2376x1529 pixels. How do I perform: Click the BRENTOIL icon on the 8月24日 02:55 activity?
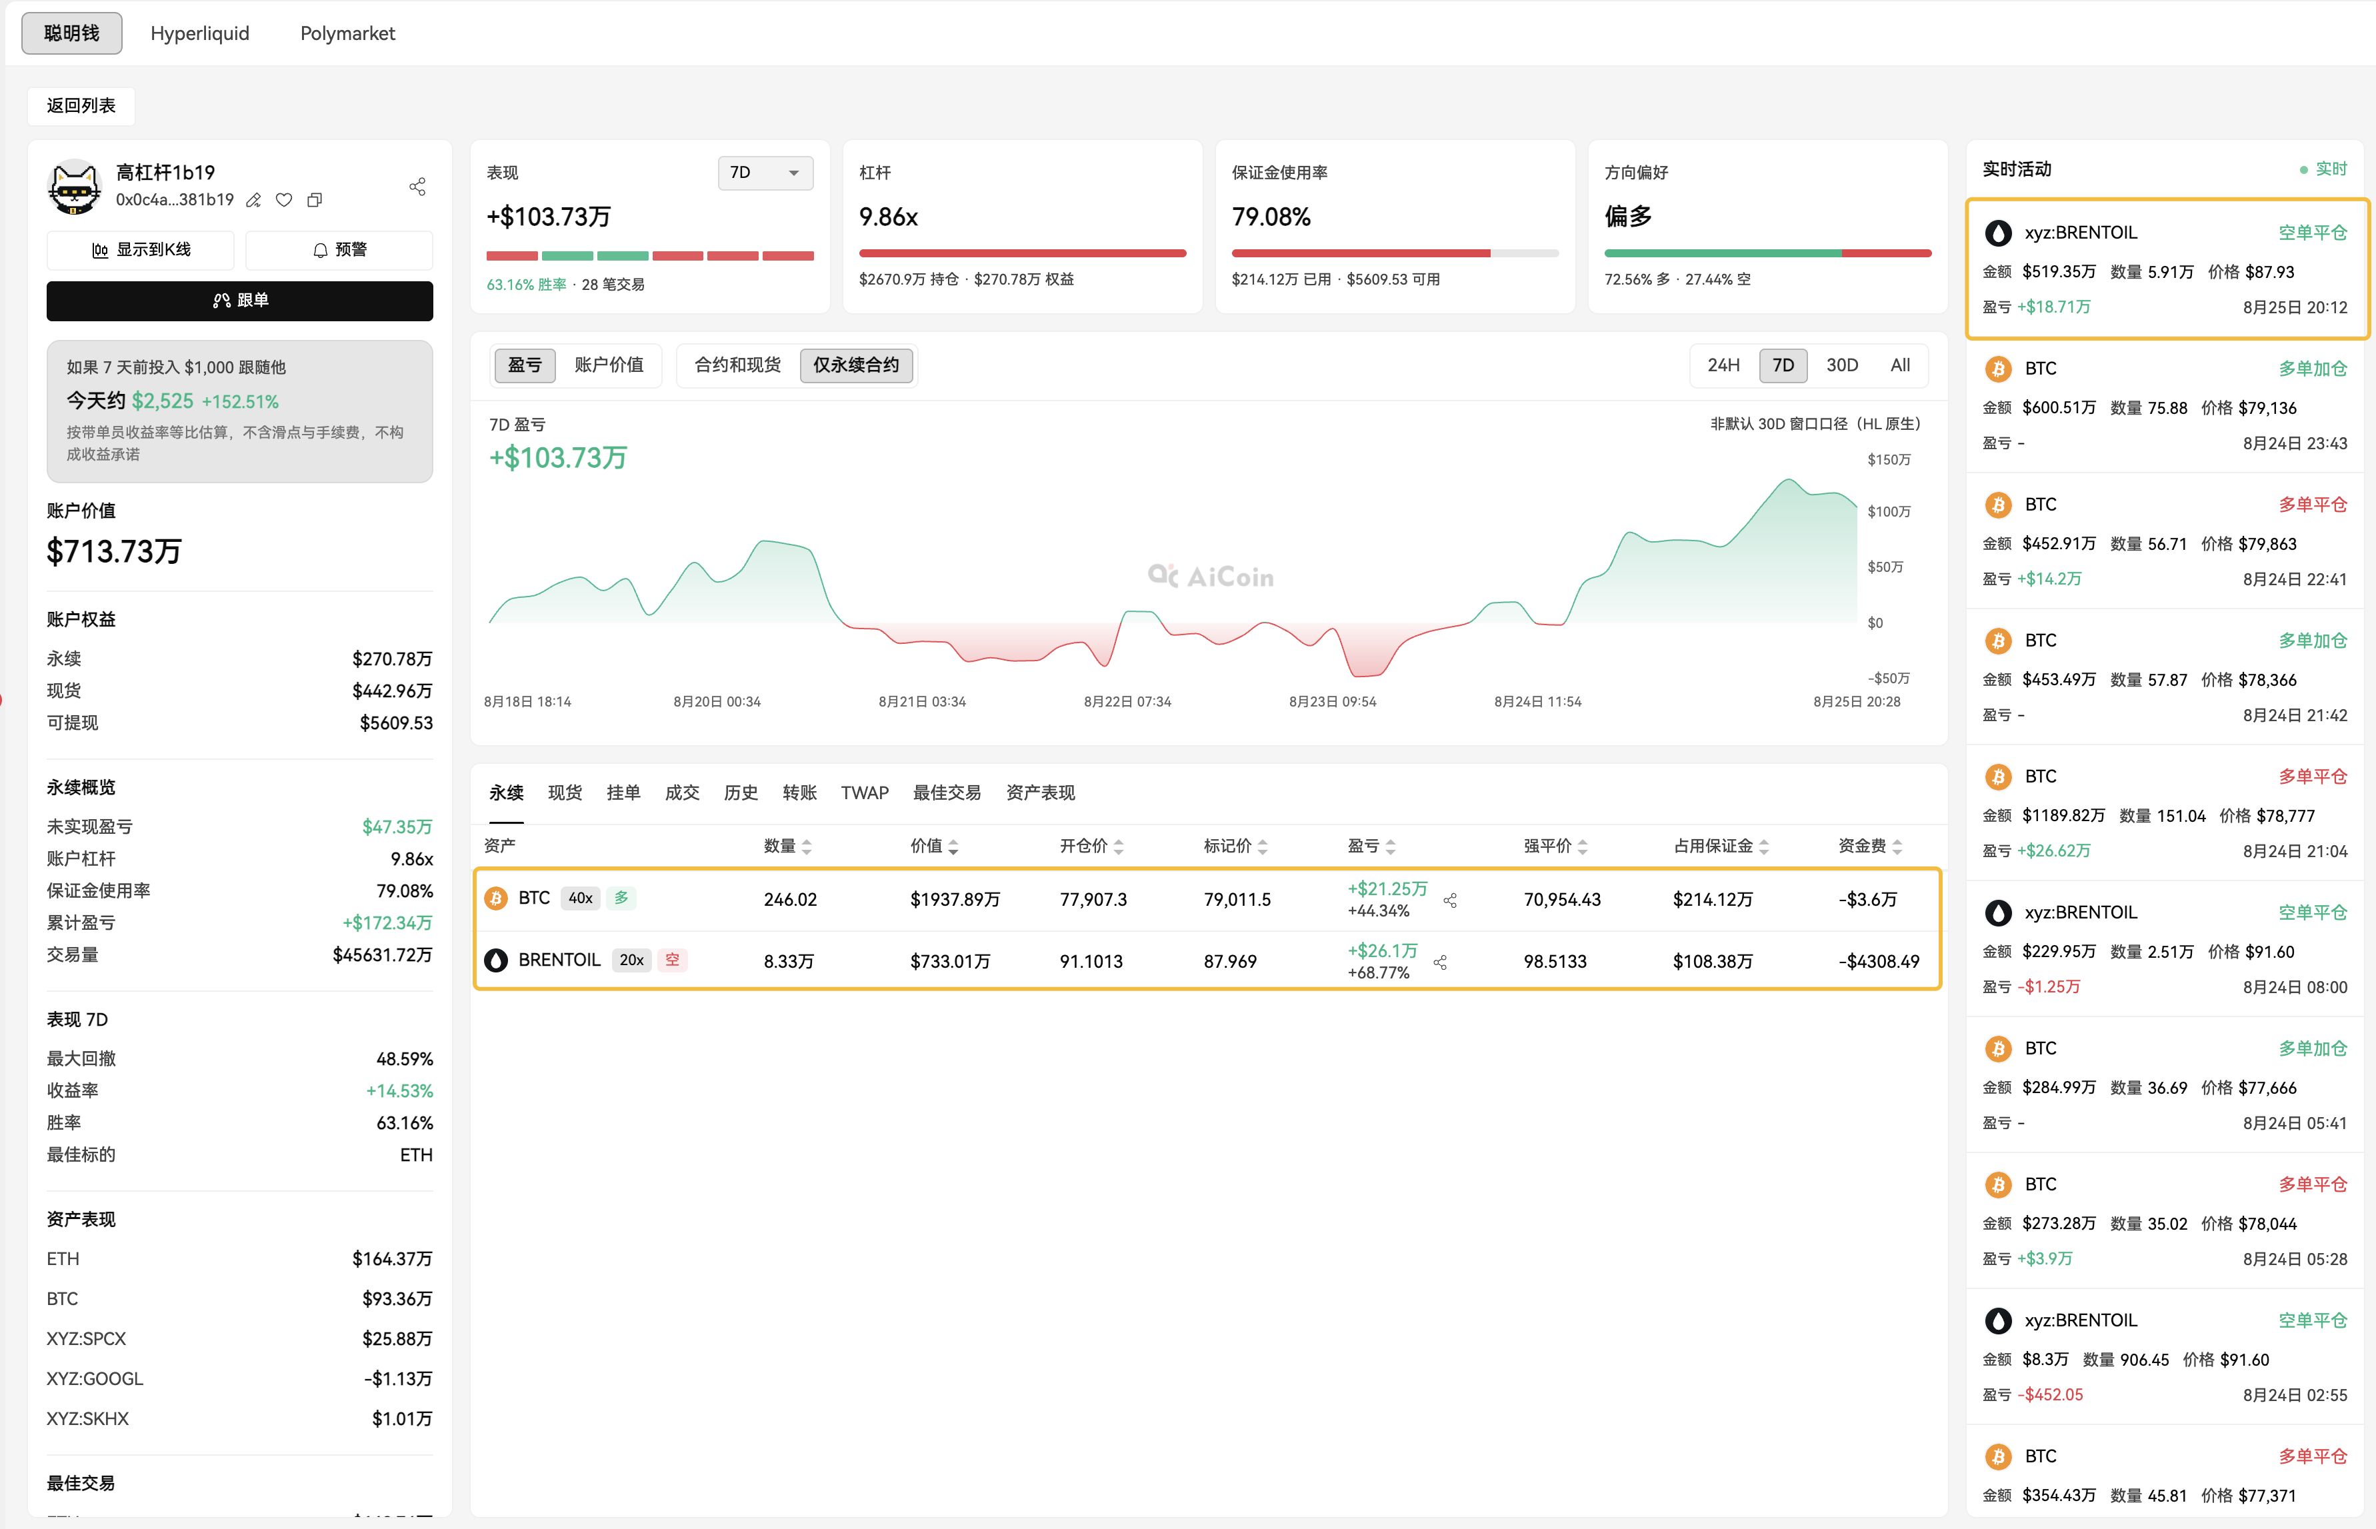1999,1322
